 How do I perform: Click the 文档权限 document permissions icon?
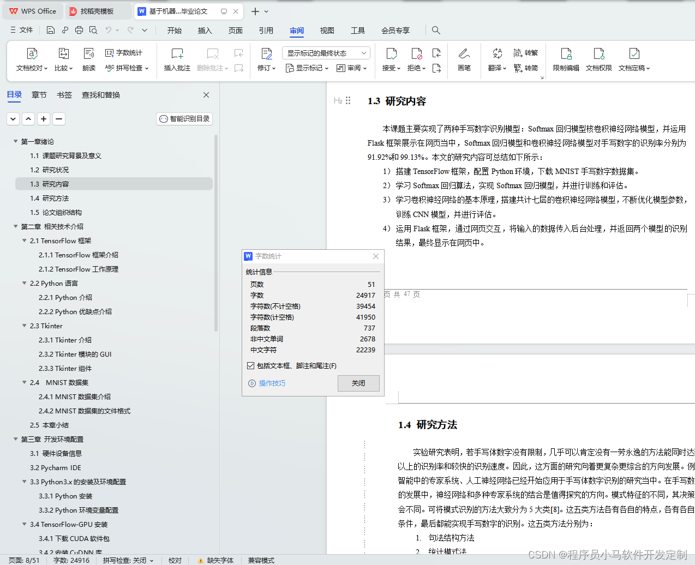click(x=598, y=57)
